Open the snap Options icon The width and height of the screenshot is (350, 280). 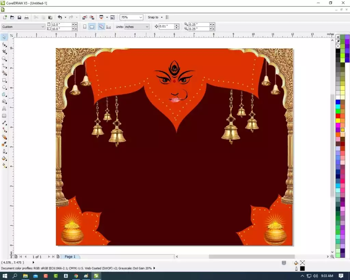(x=167, y=17)
